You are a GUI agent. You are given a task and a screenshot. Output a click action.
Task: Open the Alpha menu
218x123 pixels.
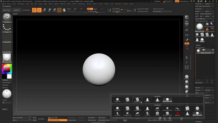4,4
